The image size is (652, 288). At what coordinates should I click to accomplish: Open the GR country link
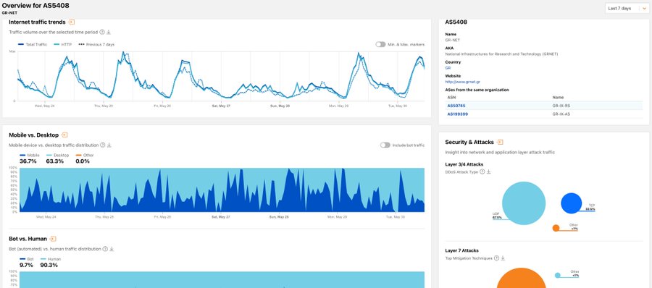[x=448, y=68]
